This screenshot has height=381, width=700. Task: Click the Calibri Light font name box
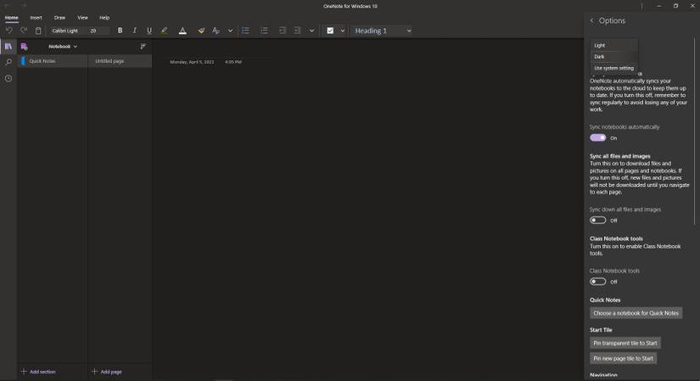[x=67, y=31]
